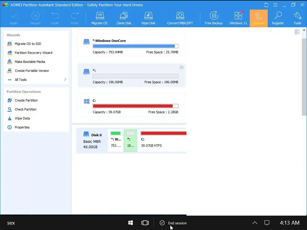Open the notification center icon
Screen dimensions: 307x230
pos(267,223)
